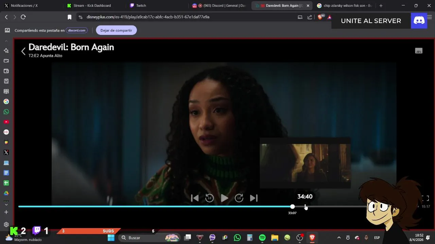Click the Discord logo overlay button
Screen dimensions: 435x244
419,21
